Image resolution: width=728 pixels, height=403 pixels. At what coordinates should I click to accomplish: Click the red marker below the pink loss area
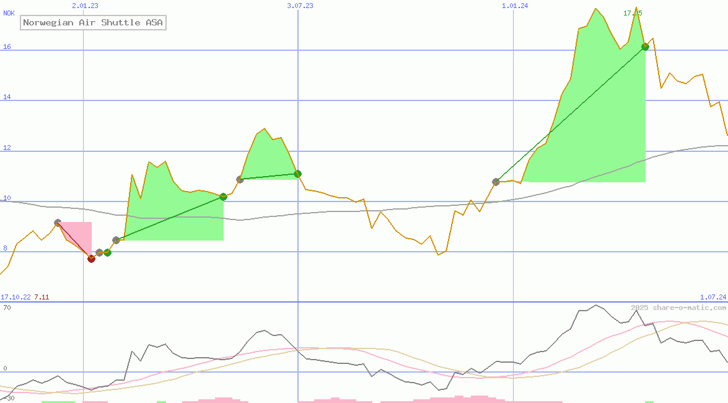pos(91,259)
